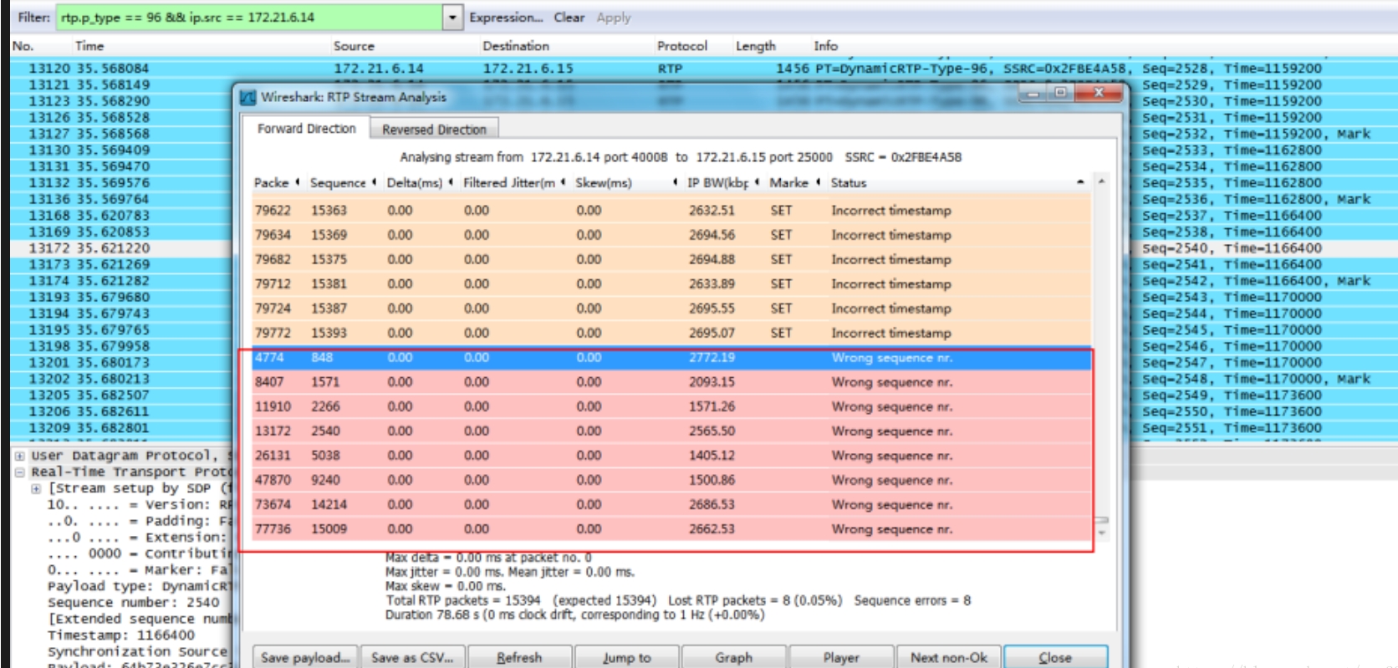Click inside the display filter input field
Image resolution: width=1398 pixels, height=668 pixels.
tap(249, 18)
